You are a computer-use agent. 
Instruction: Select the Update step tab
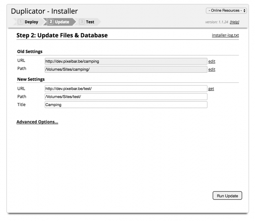point(60,22)
